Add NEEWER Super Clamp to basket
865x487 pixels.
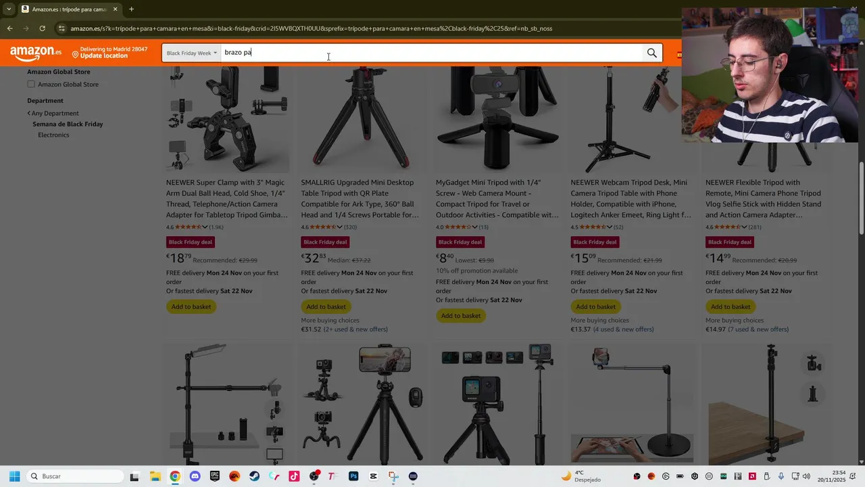[191, 306]
